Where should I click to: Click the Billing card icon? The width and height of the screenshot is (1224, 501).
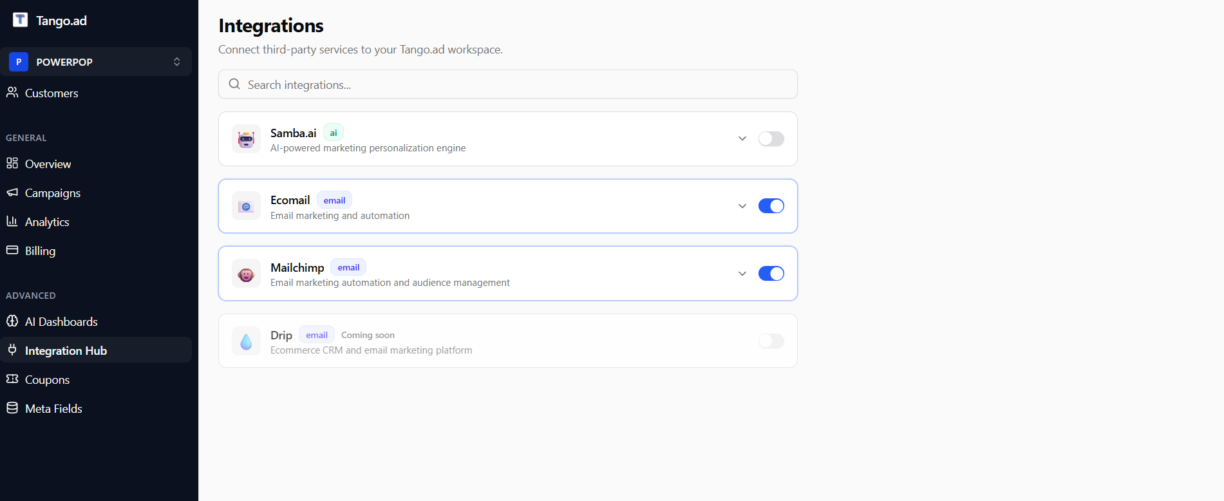point(12,250)
